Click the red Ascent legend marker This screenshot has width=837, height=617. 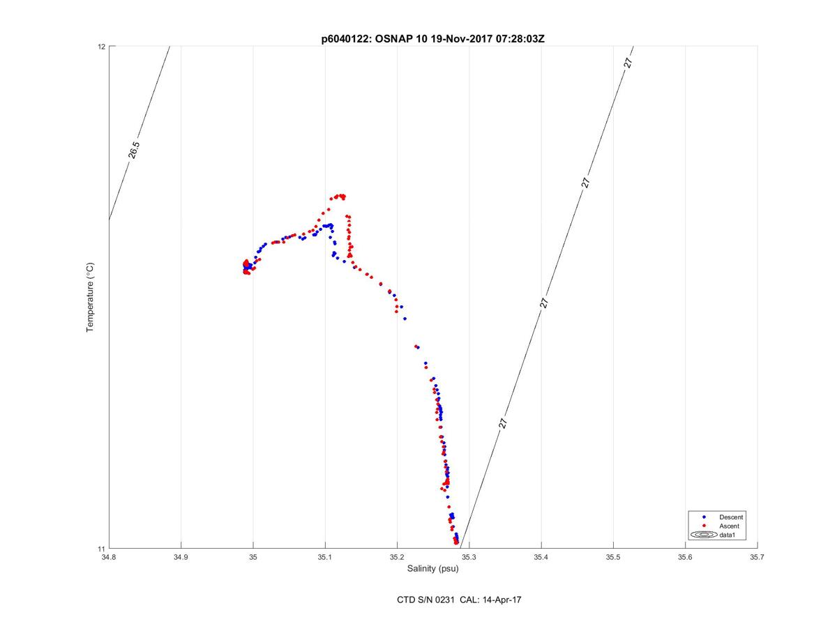tap(704, 526)
